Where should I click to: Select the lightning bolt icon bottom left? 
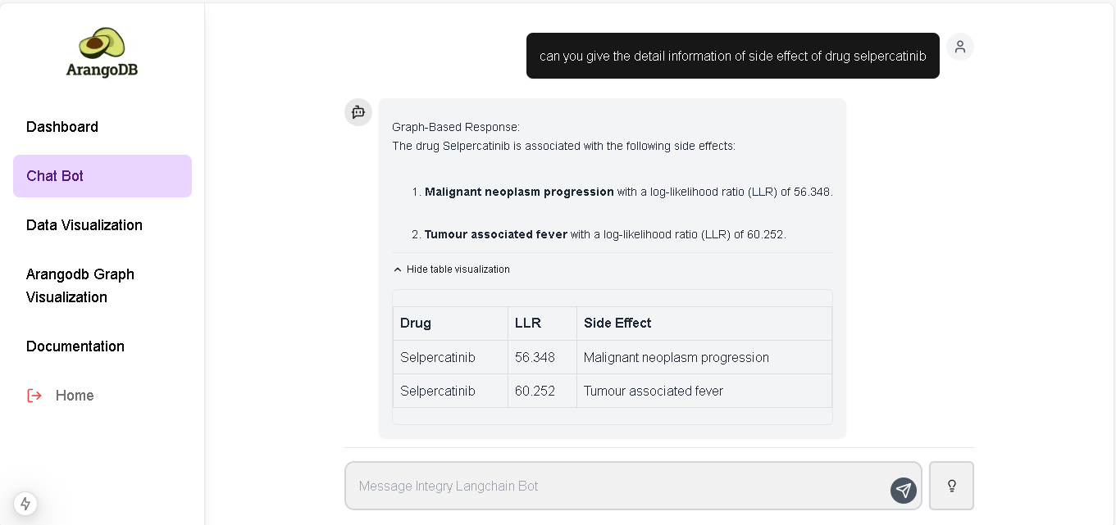[x=24, y=504]
